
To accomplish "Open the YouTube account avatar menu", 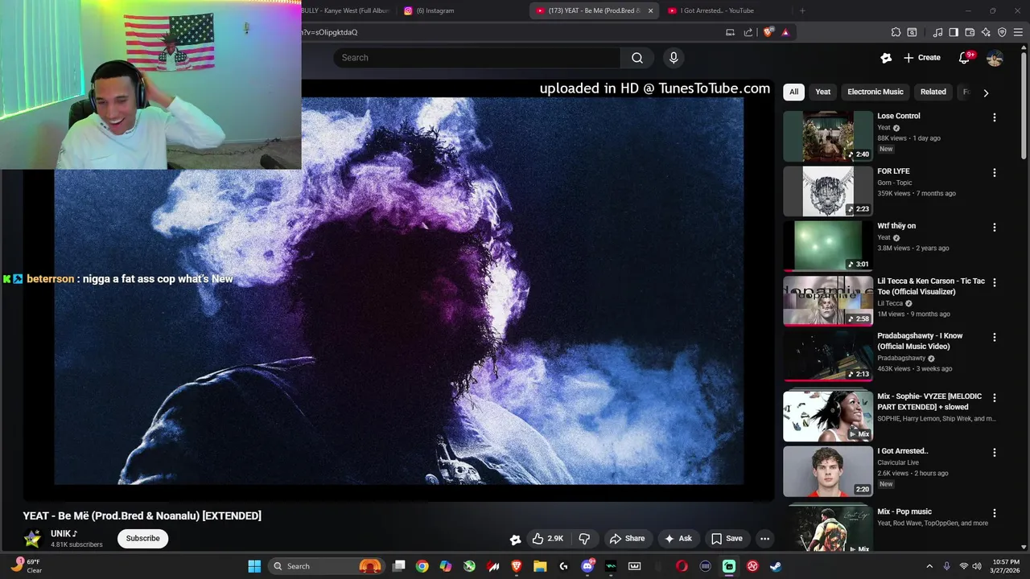I will pos(995,58).
